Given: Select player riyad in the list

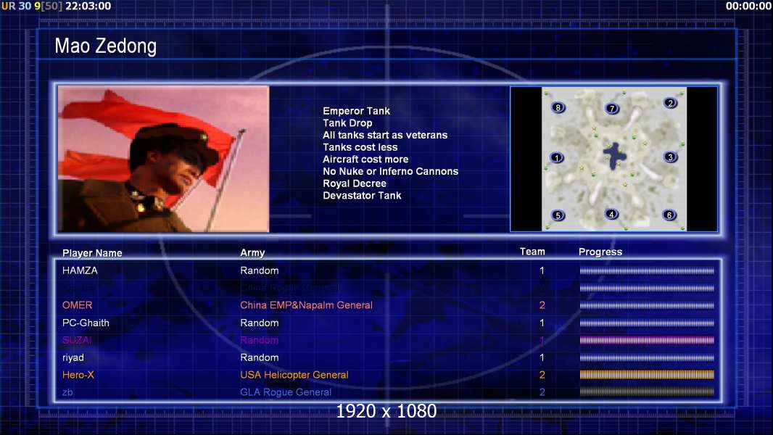Looking at the screenshot, I should click(73, 357).
